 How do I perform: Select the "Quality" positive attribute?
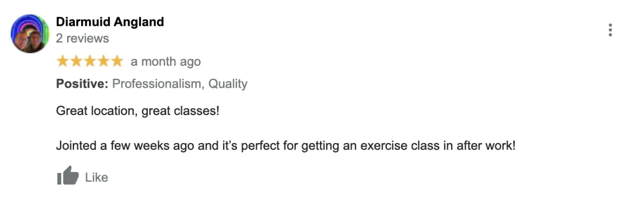pyautogui.click(x=228, y=83)
